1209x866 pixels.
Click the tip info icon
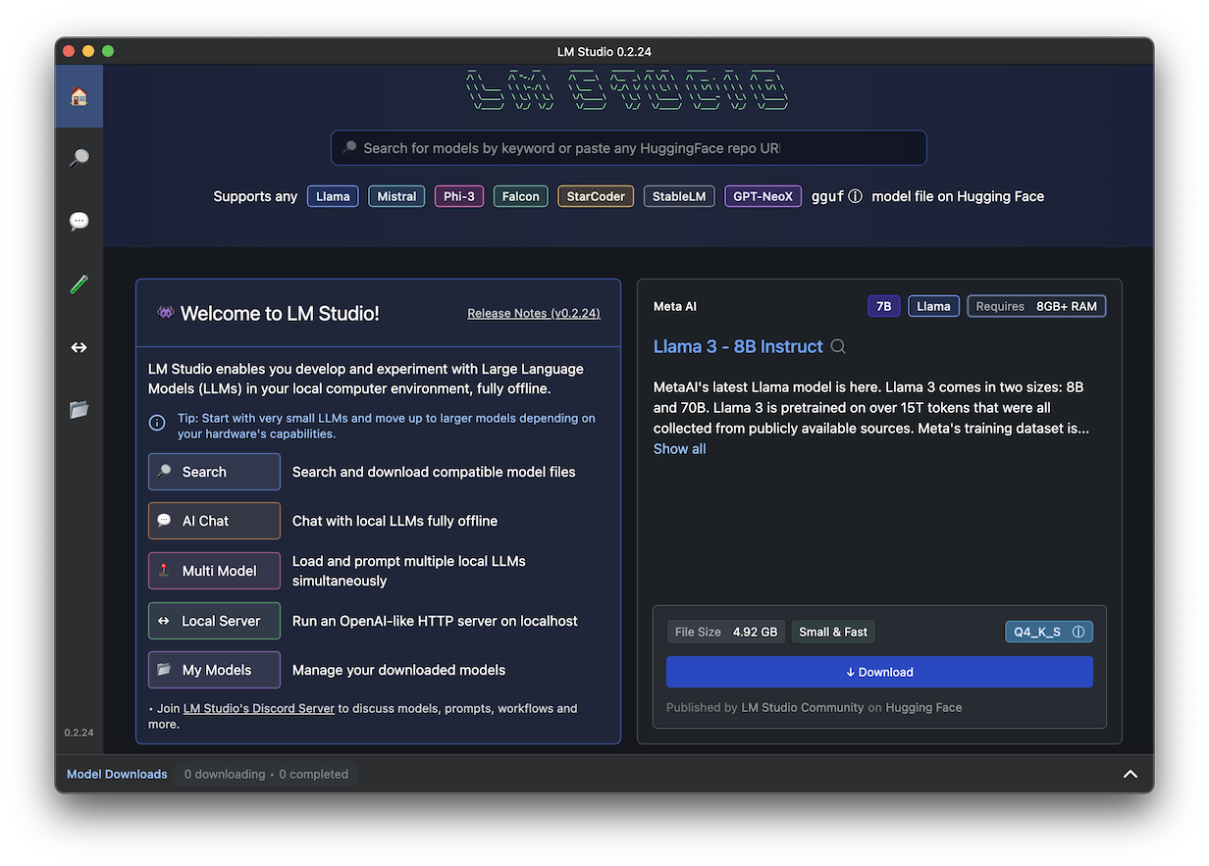pyautogui.click(x=157, y=423)
